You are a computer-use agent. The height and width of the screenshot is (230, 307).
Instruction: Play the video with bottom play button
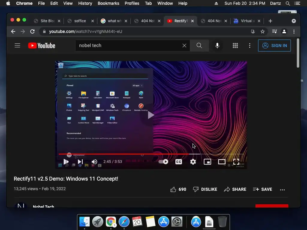(x=66, y=162)
